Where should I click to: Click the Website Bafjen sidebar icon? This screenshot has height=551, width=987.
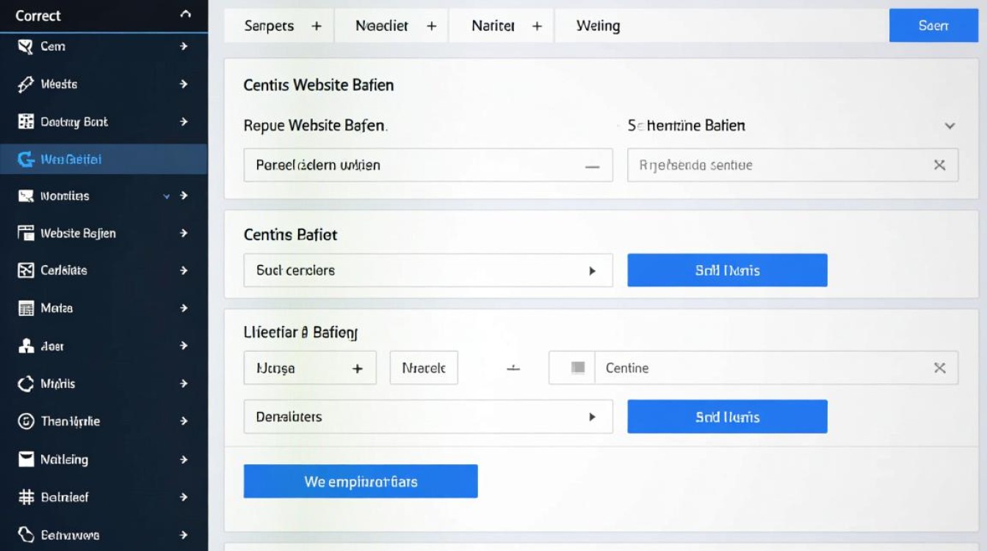(26, 233)
